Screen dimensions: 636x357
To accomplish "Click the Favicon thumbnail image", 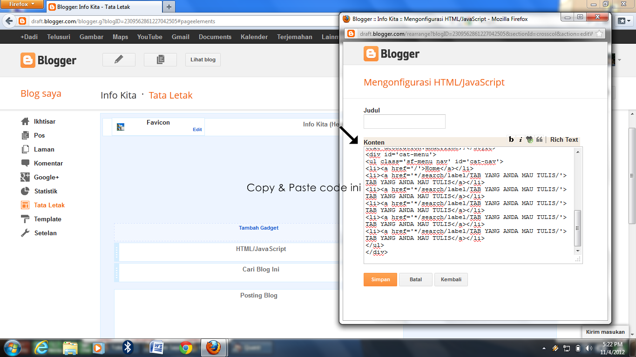I will click(x=121, y=126).
